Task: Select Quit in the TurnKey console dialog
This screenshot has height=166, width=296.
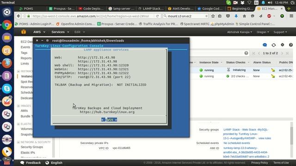Action: 109,119
